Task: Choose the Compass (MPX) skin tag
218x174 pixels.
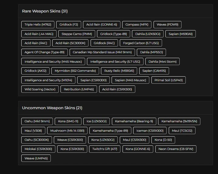Action: (x=137, y=25)
